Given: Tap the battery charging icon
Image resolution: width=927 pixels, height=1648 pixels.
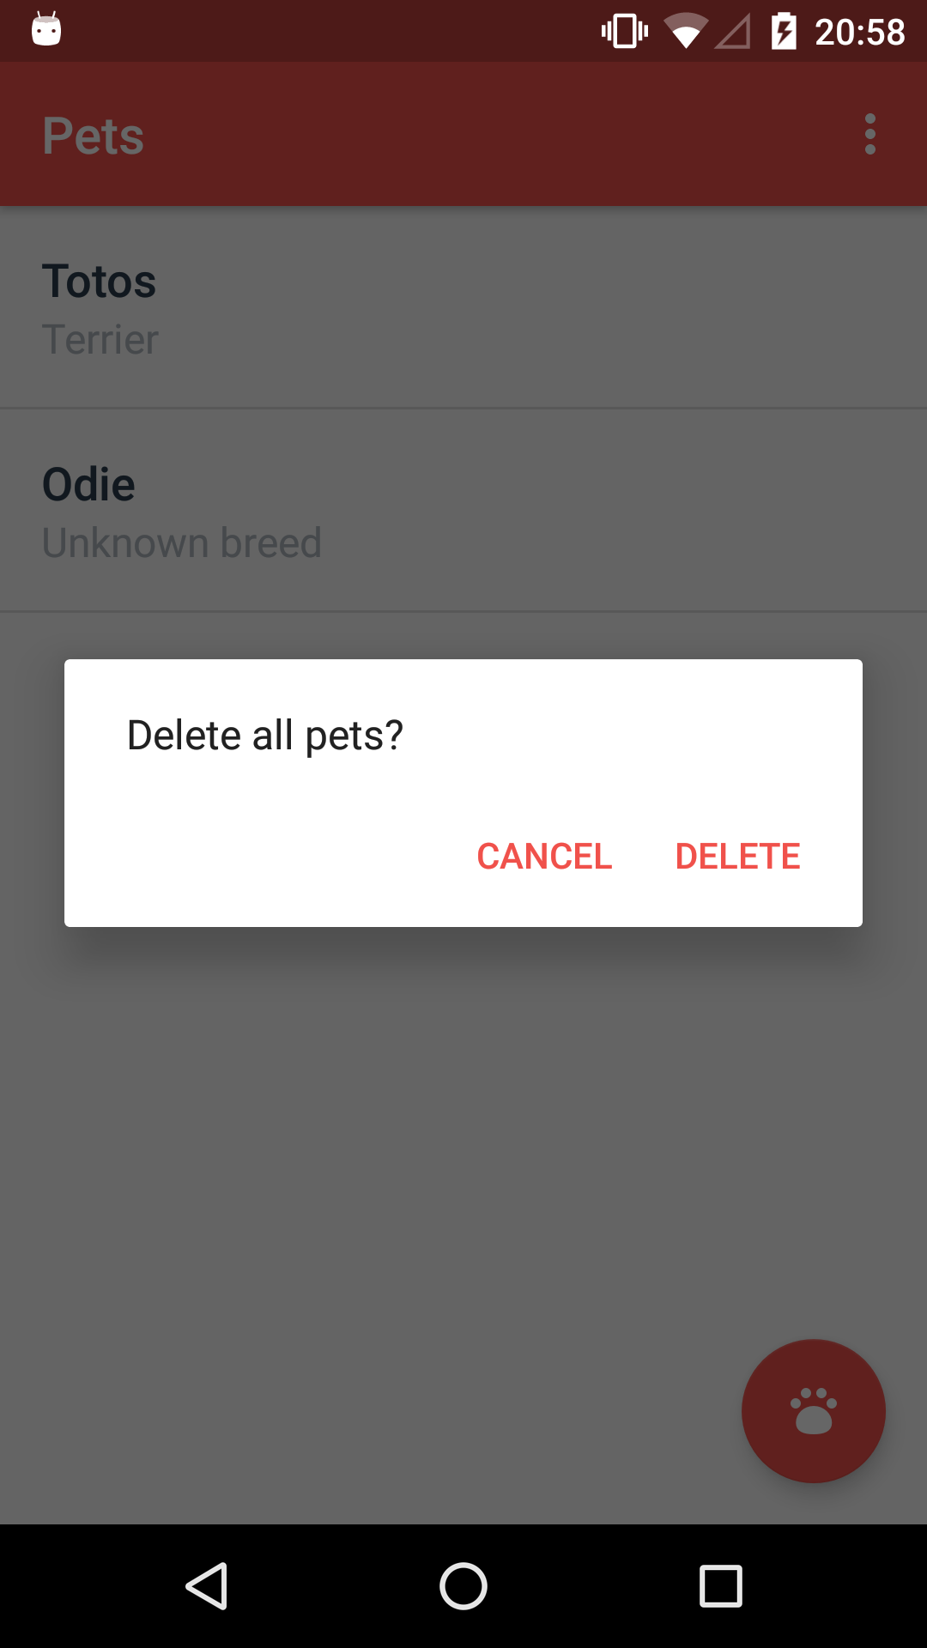Looking at the screenshot, I should click(784, 32).
